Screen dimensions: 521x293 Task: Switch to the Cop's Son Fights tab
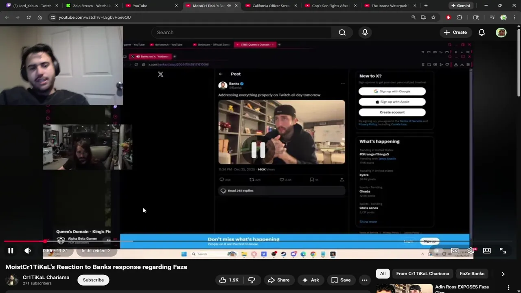[x=330, y=6]
